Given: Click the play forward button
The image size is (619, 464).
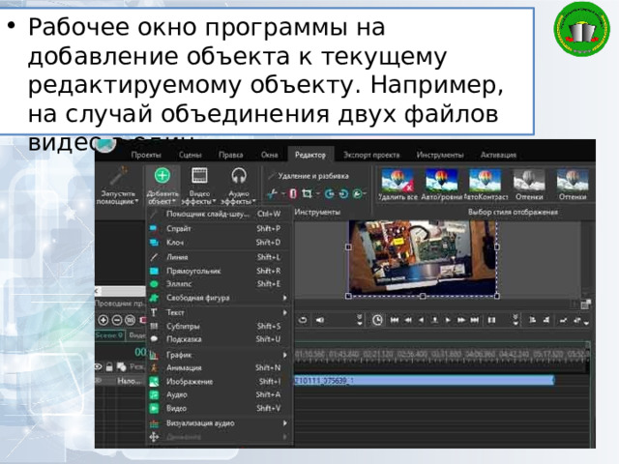Looking at the screenshot, I should tap(448, 320).
